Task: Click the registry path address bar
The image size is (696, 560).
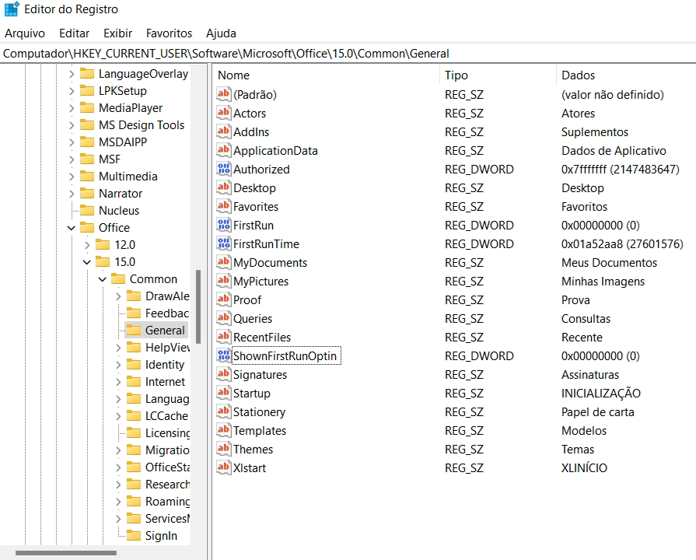Action: [348, 54]
